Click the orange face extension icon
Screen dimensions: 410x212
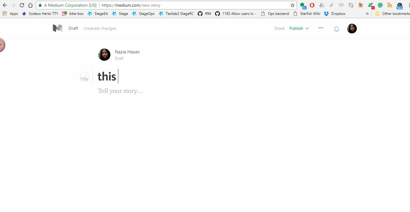(x=361, y=5)
